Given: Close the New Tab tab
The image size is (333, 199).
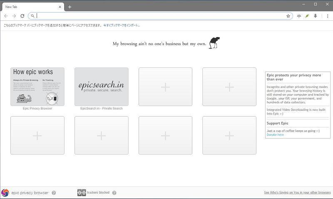Looking at the screenshot, I should [60, 7].
